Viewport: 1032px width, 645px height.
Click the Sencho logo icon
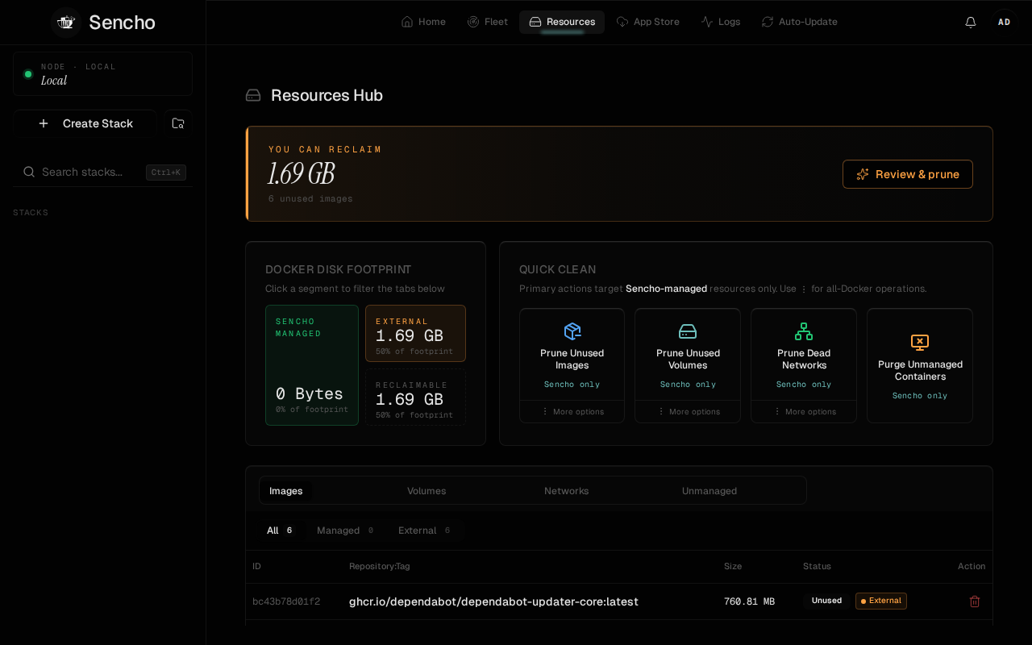[66, 23]
